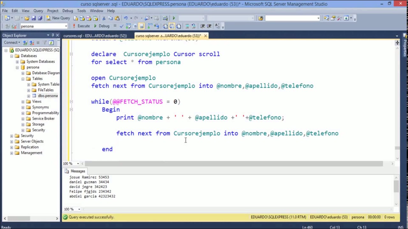Click the Start green arrow in the top toolbar
This screenshot has height=229, width=408.
[x=174, y=18]
